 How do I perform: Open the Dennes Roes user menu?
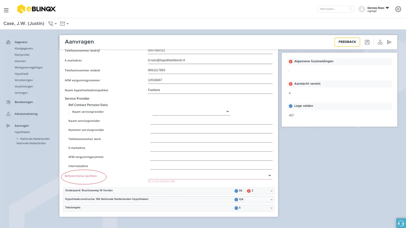coord(374,9)
